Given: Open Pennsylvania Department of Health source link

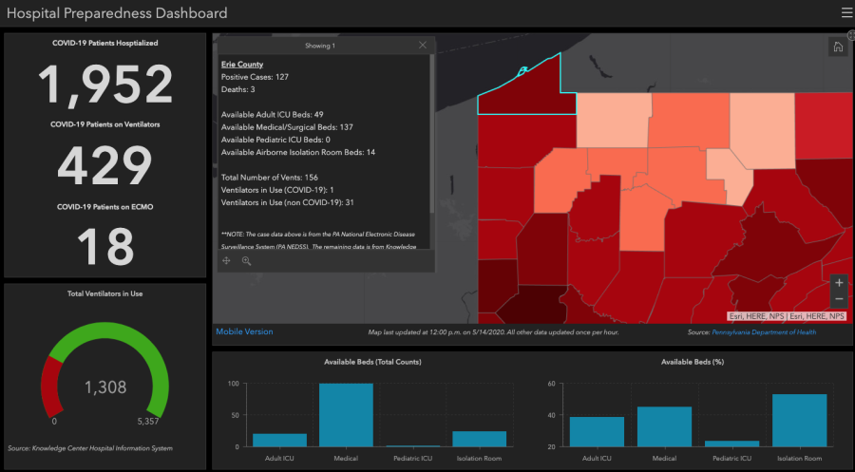Looking at the screenshot, I should coord(764,332).
